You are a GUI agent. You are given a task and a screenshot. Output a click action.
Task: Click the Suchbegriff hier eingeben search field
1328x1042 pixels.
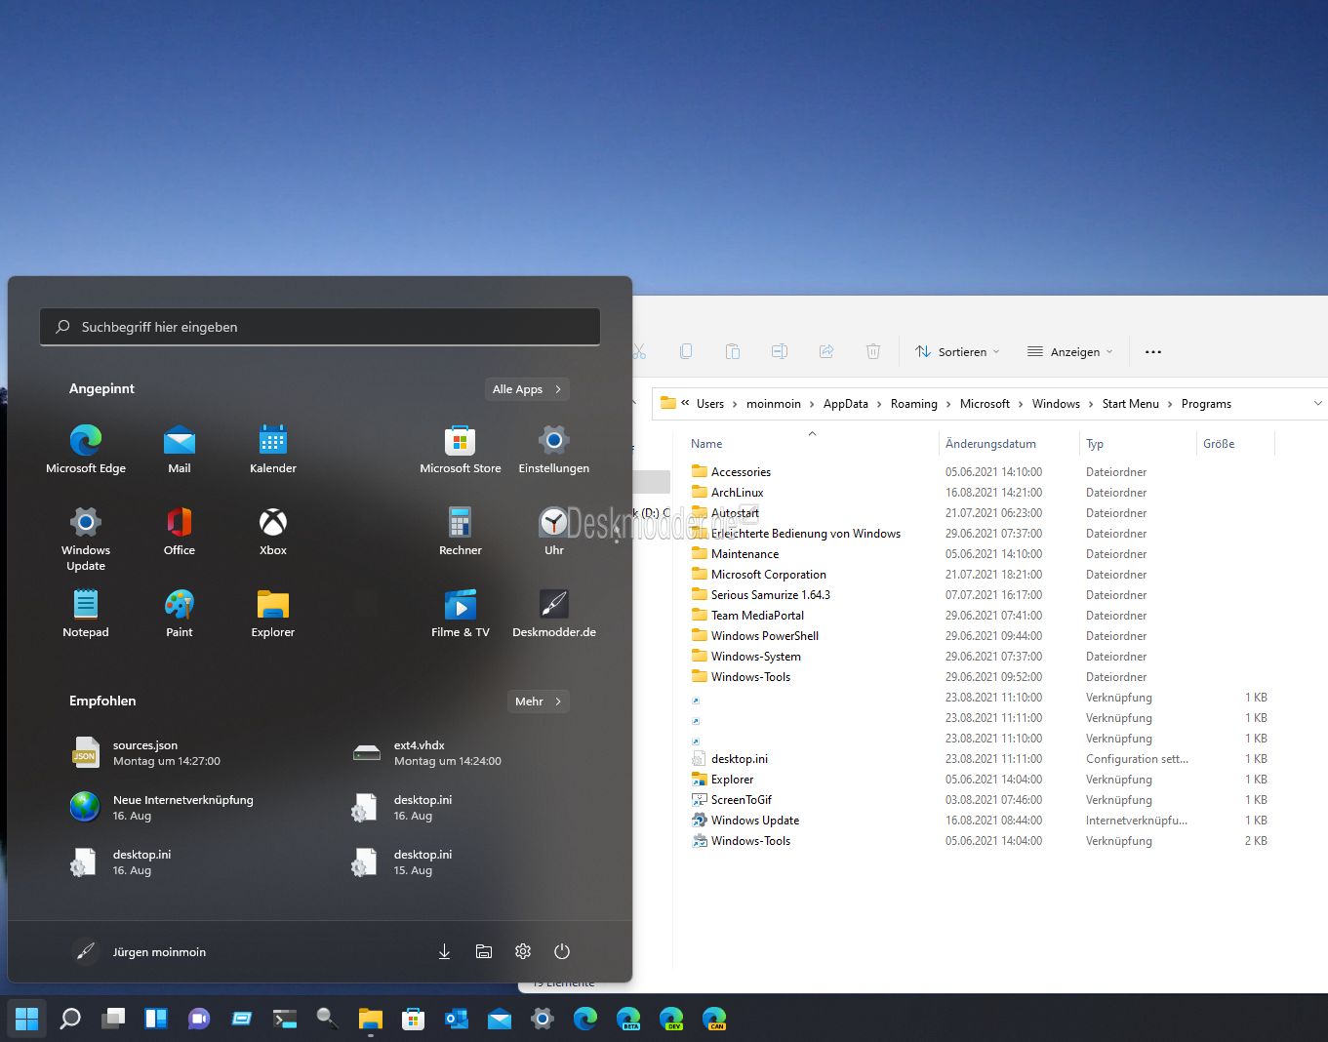pyautogui.click(x=320, y=327)
